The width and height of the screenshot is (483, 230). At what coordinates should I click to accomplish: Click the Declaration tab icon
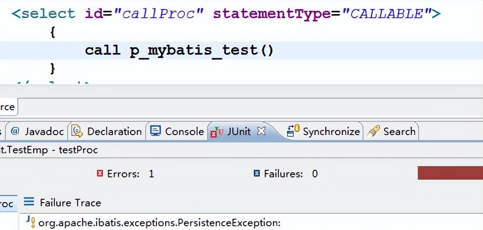click(x=77, y=131)
